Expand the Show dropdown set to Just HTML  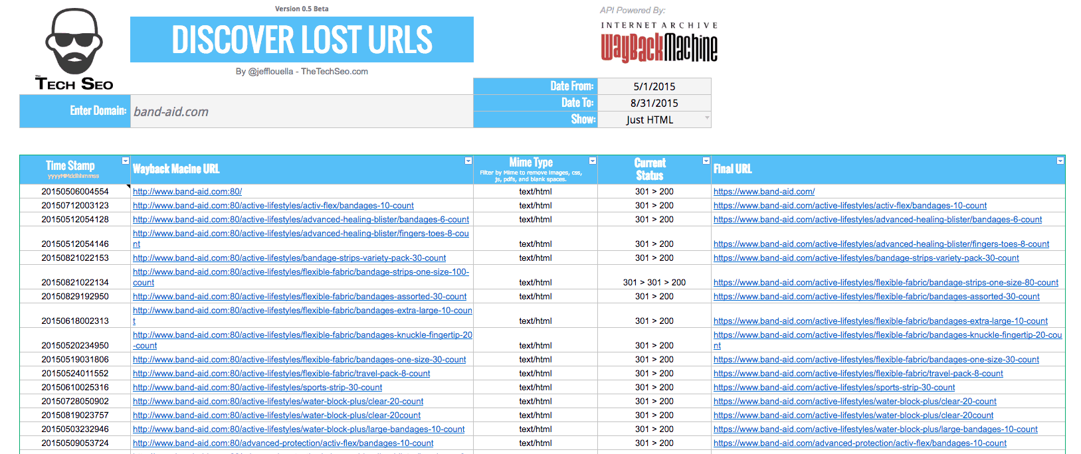(707, 118)
